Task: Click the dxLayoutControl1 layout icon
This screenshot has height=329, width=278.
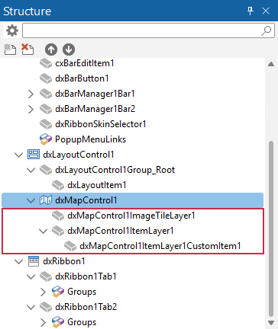Action: pyautogui.click(x=34, y=155)
